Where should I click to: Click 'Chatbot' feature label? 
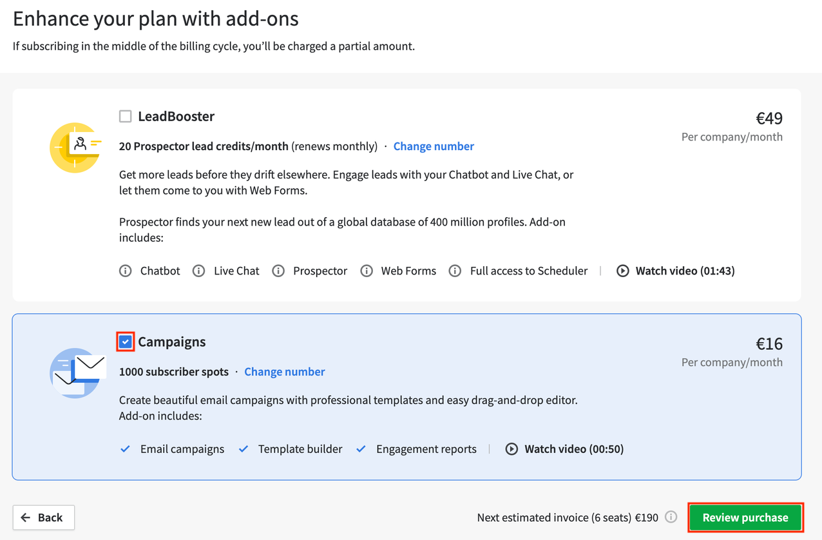160,271
